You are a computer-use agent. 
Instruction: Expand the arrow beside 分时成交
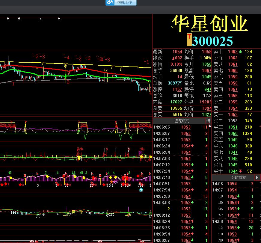tap(257, 177)
